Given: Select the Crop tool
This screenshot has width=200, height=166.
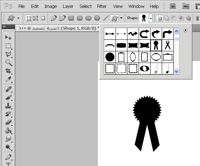Looking at the screenshot, I should (8, 71).
